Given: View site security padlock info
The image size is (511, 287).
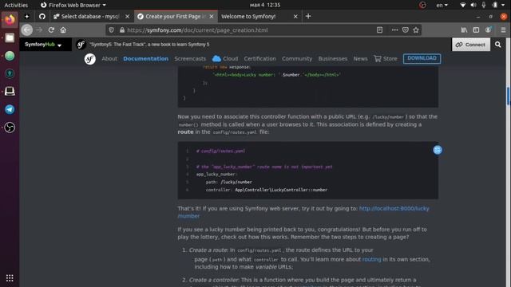Looking at the screenshot, I should 122,30.
